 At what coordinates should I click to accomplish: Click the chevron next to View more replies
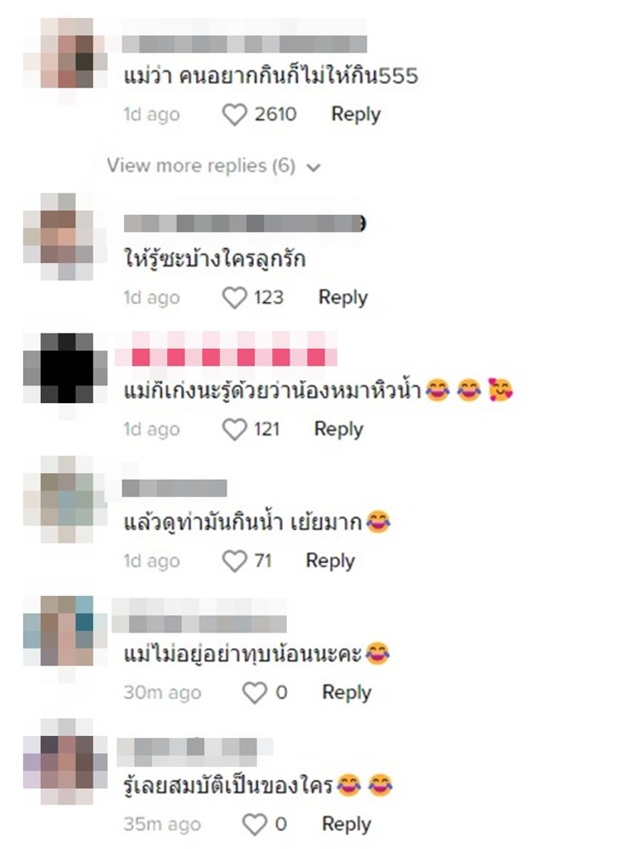pyautogui.click(x=313, y=167)
